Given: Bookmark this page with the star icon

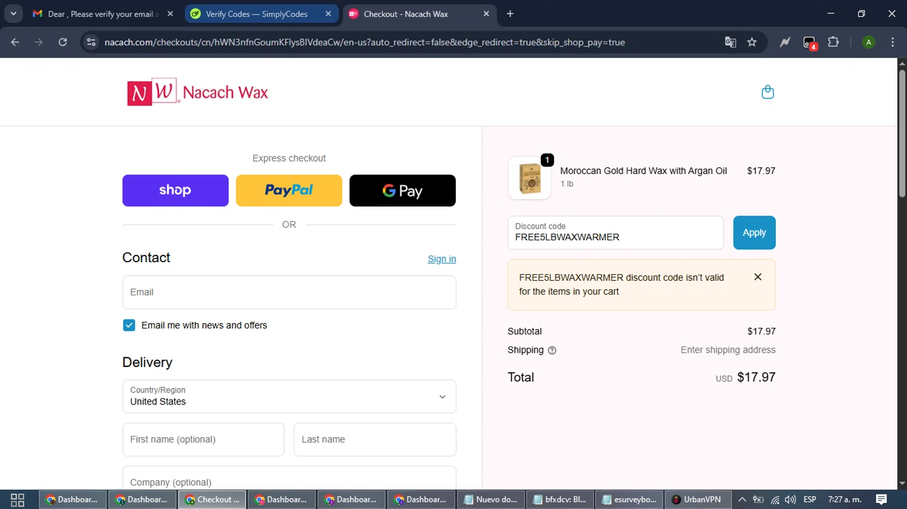Looking at the screenshot, I should tap(752, 42).
